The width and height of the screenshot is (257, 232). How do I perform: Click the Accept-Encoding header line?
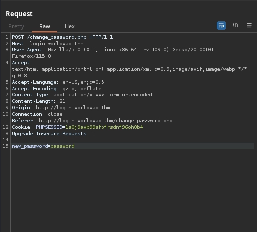[56, 89]
